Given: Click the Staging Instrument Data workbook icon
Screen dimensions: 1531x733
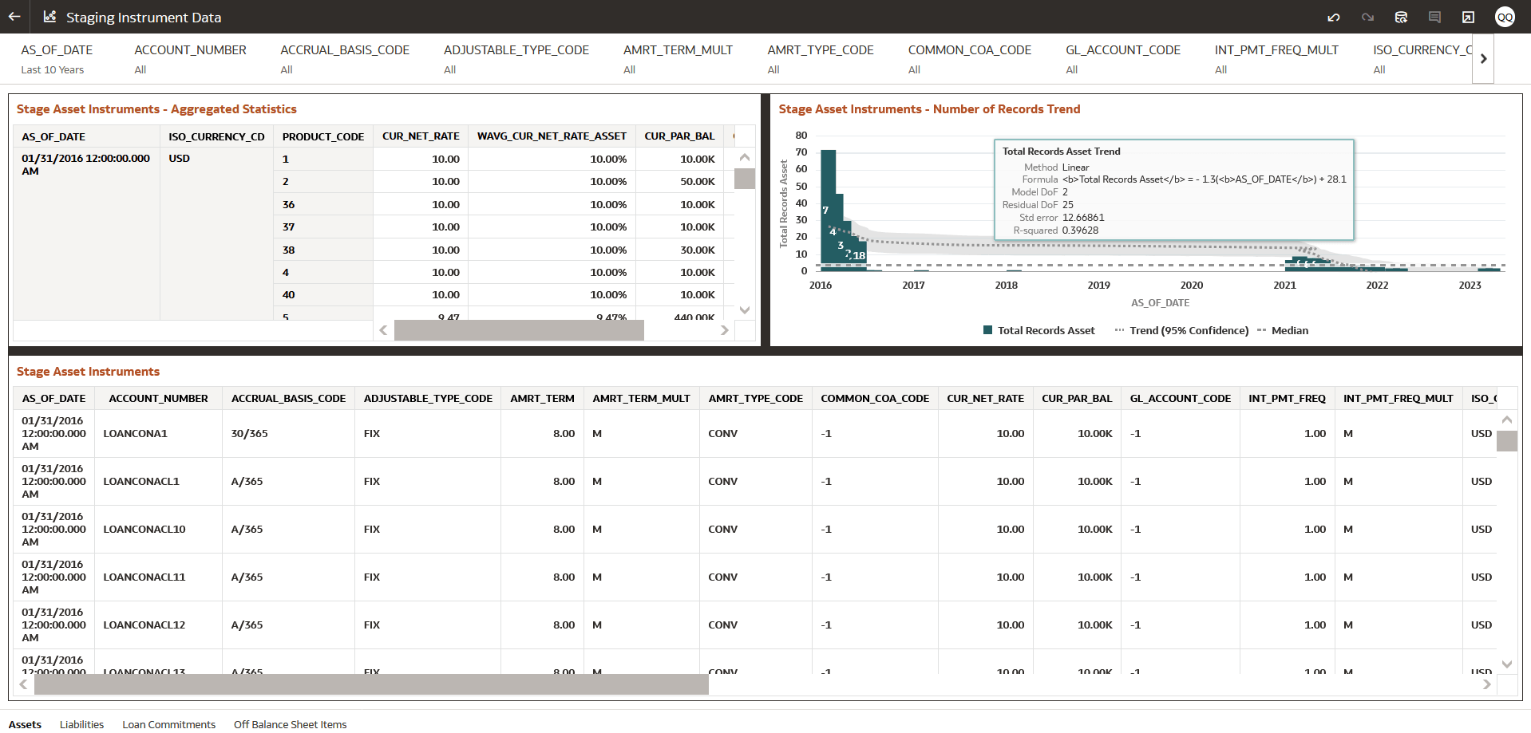Looking at the screenshot, I should pos(49,17).
